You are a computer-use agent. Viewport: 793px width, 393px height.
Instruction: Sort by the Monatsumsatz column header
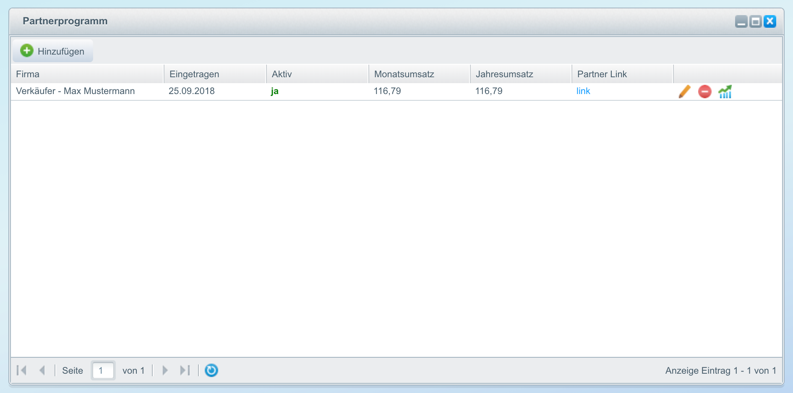[420, 74]
